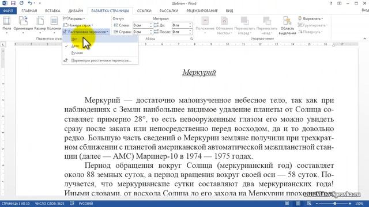
Task: Open the Поля margins tool
Action: tap(6, 25)
